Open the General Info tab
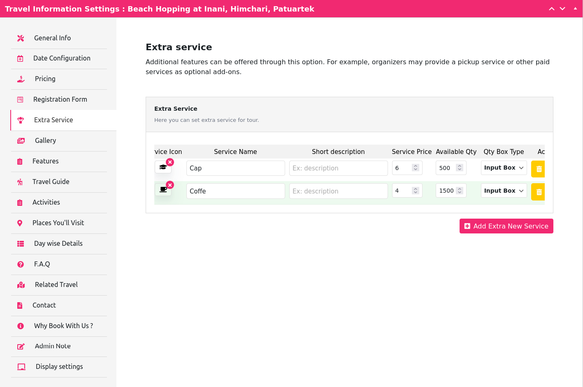Image resolution: width=583 pixels, height=387 pixels. point(59,38)
